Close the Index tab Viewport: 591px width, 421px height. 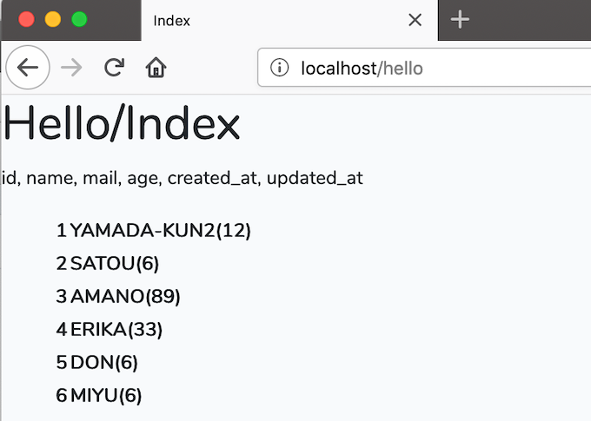pyautogui.click(x=415, y=20)
